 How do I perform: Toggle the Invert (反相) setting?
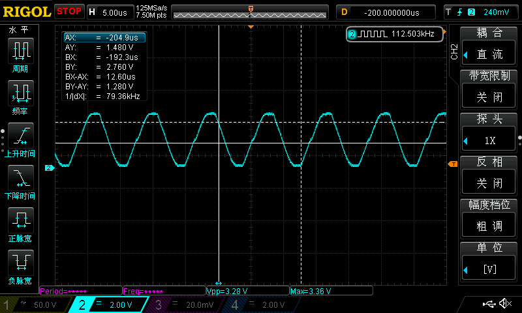pos(489,175)
